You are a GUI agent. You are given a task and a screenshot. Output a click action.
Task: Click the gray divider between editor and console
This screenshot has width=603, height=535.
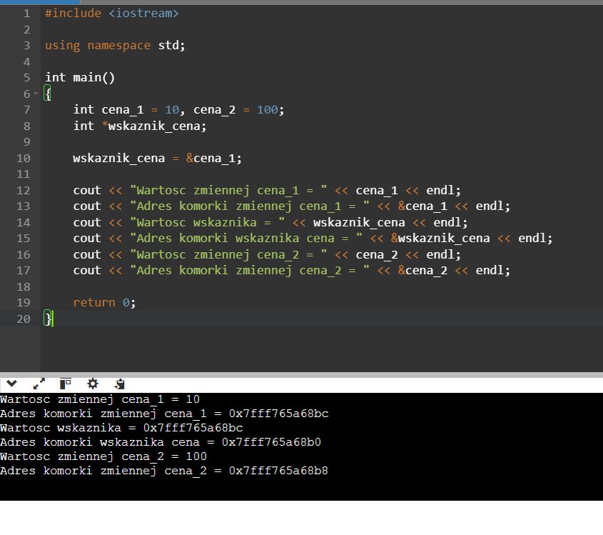pos(301,374)
